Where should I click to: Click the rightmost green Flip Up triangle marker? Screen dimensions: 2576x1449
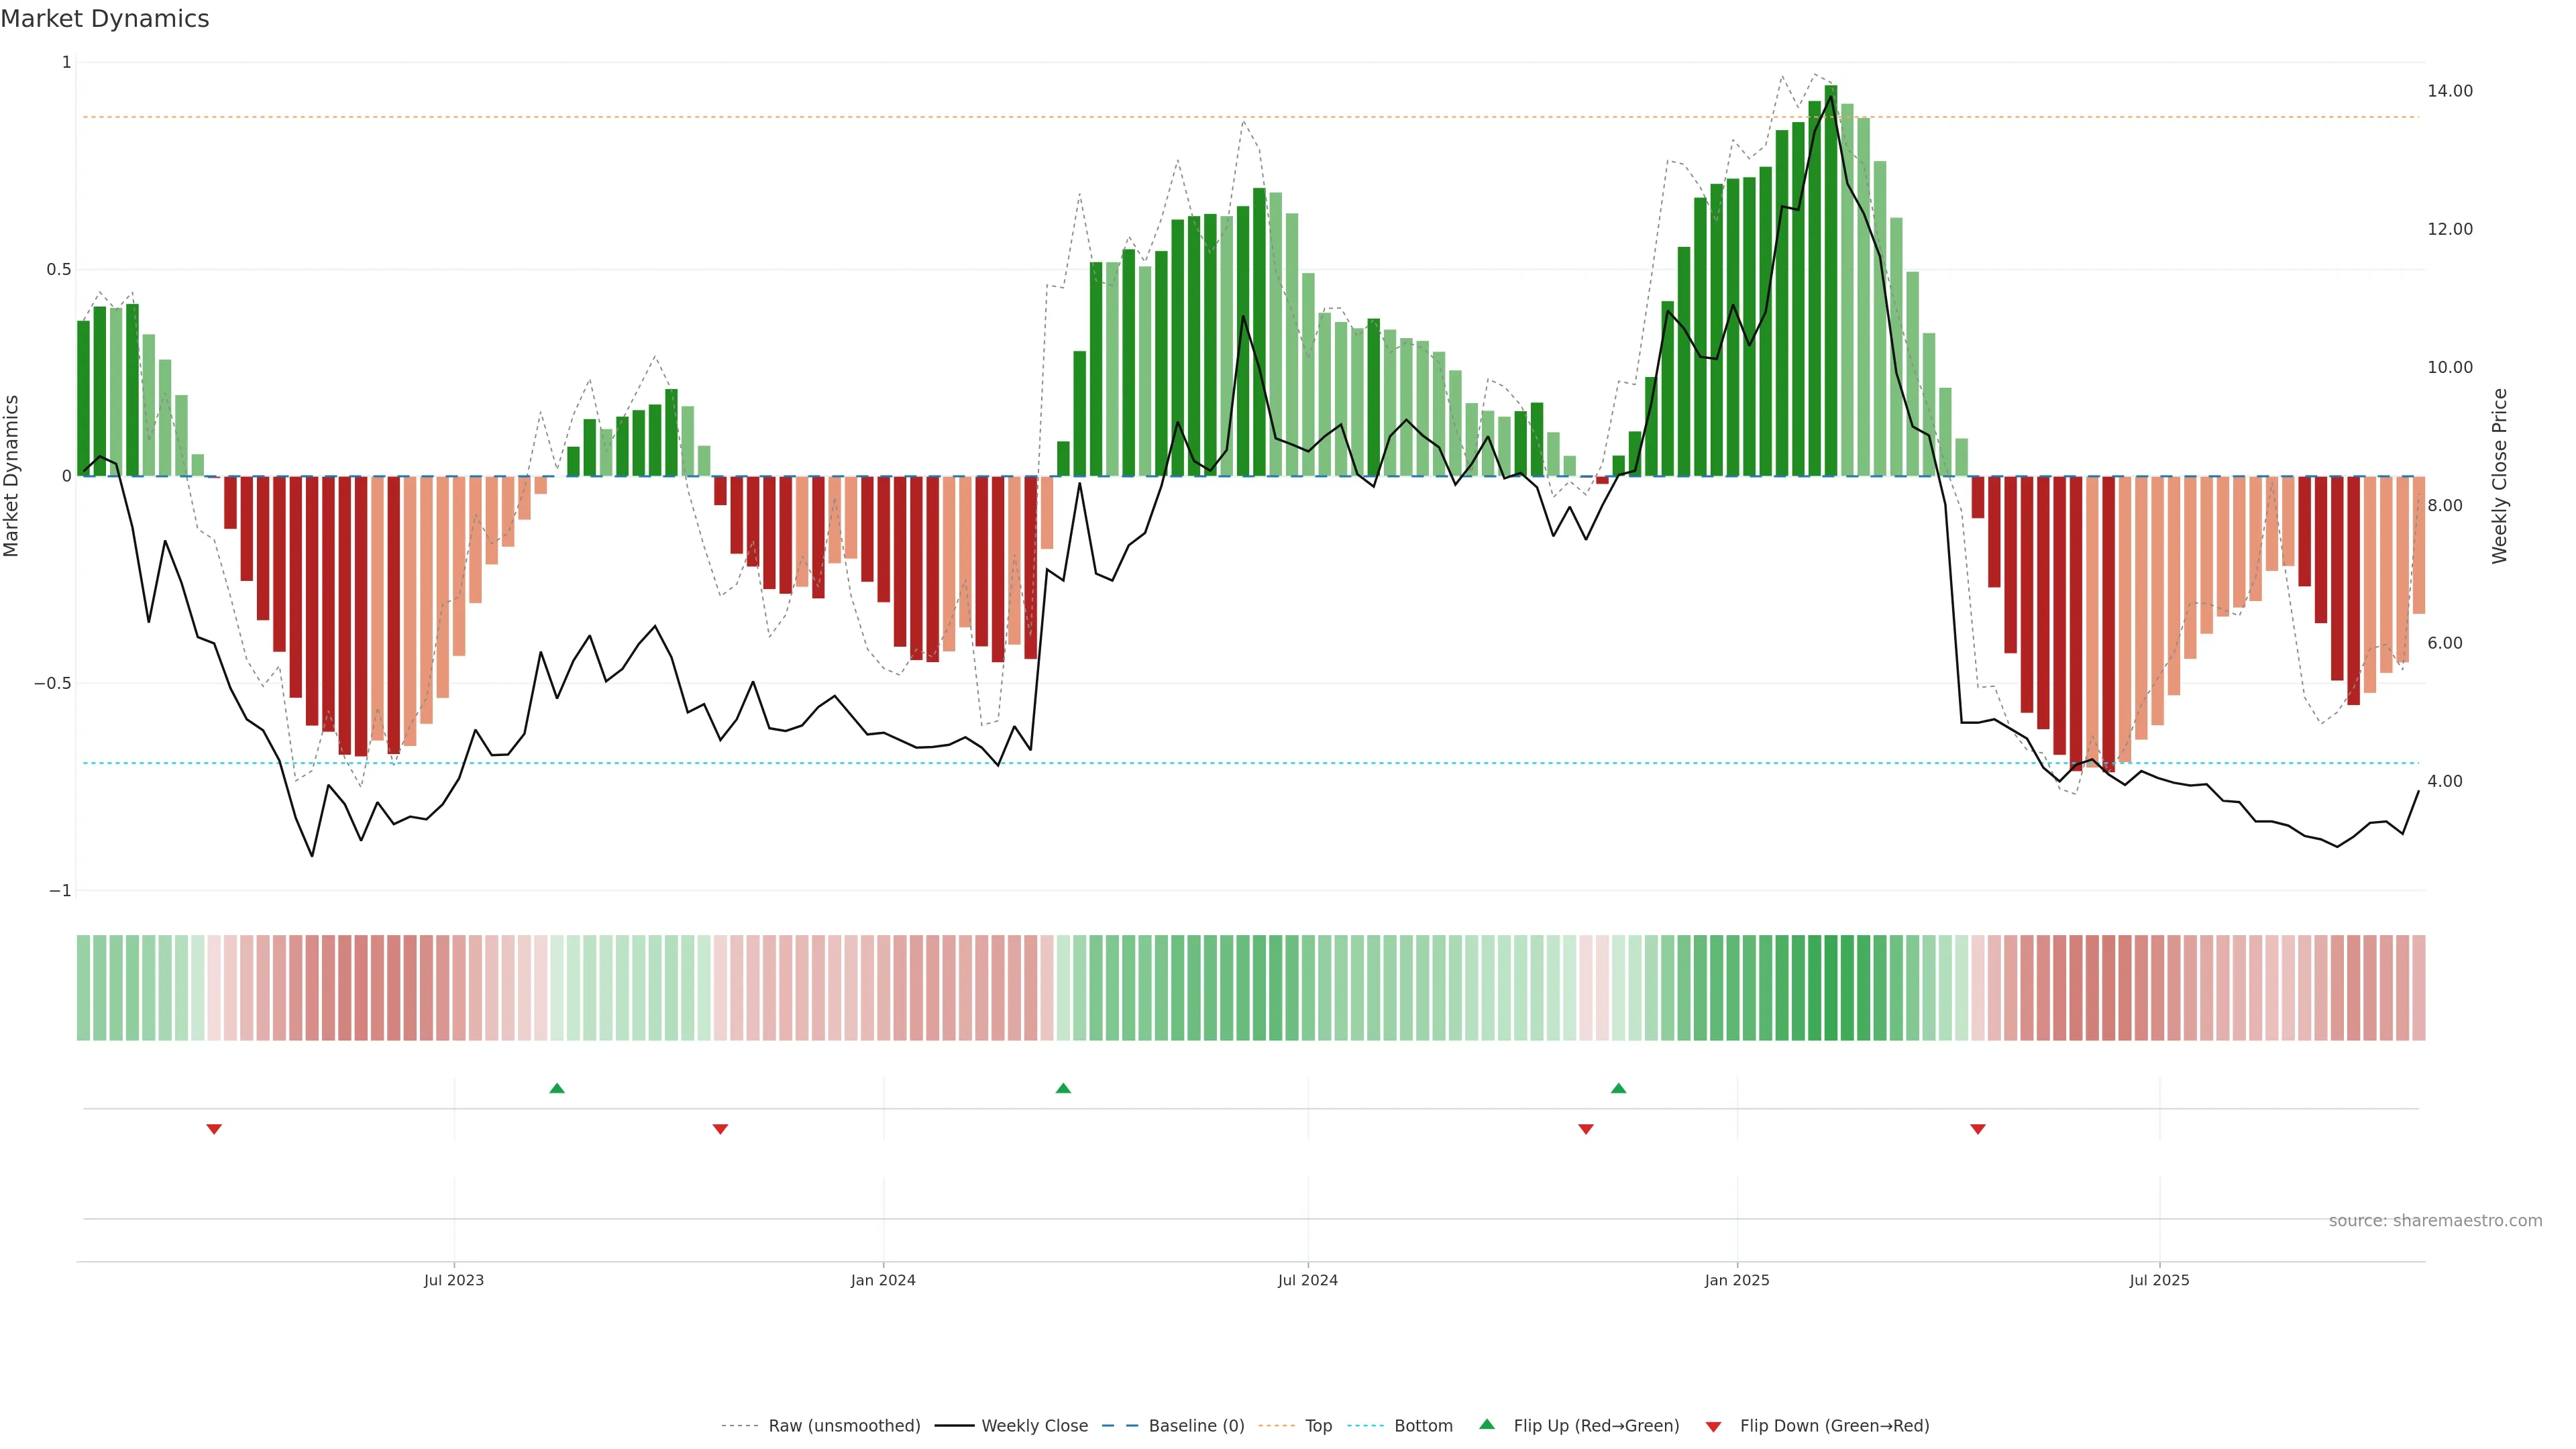click(1618, 1088)
